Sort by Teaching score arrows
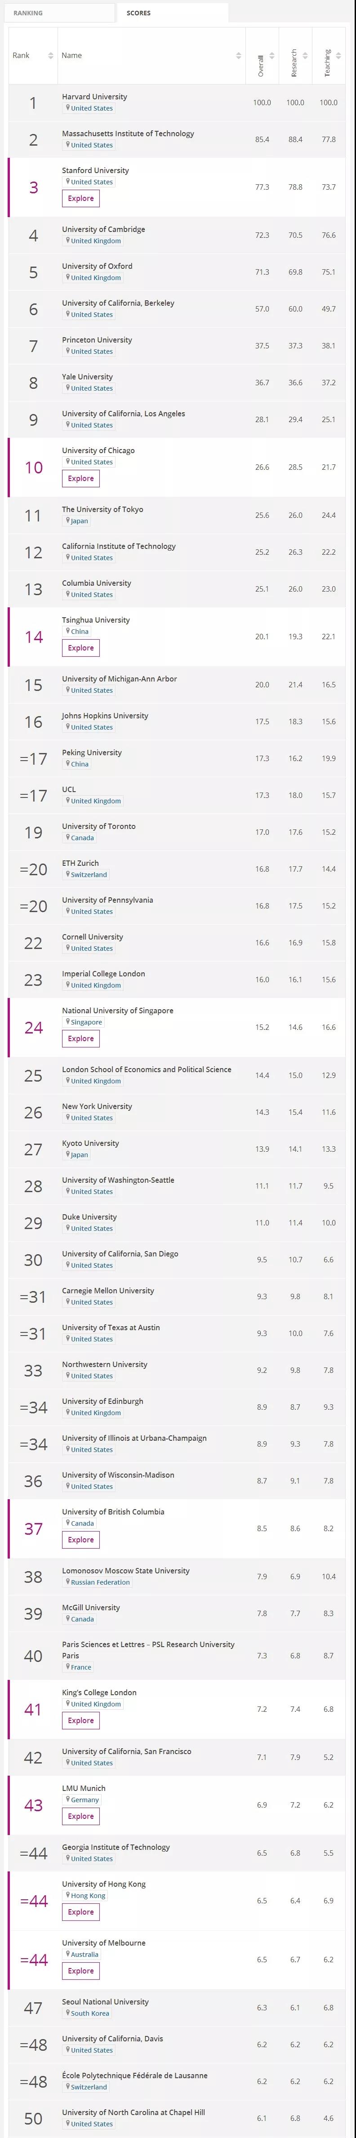This screenshot has height=2138, width=356. pyautogui.click(x=338, y=56)
